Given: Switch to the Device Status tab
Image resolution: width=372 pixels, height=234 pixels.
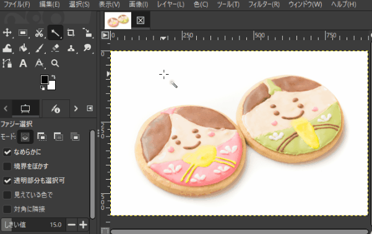Looking at the screenshot, I should [56, 109].
